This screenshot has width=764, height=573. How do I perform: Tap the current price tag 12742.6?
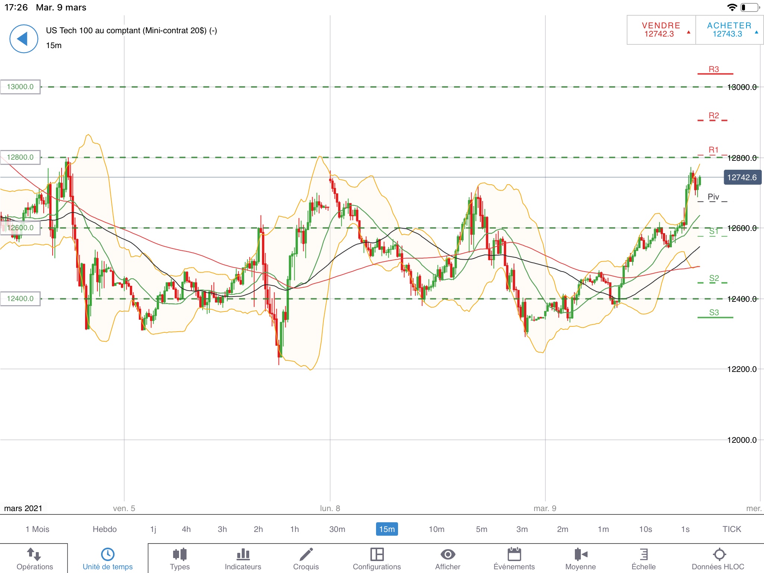742,178
